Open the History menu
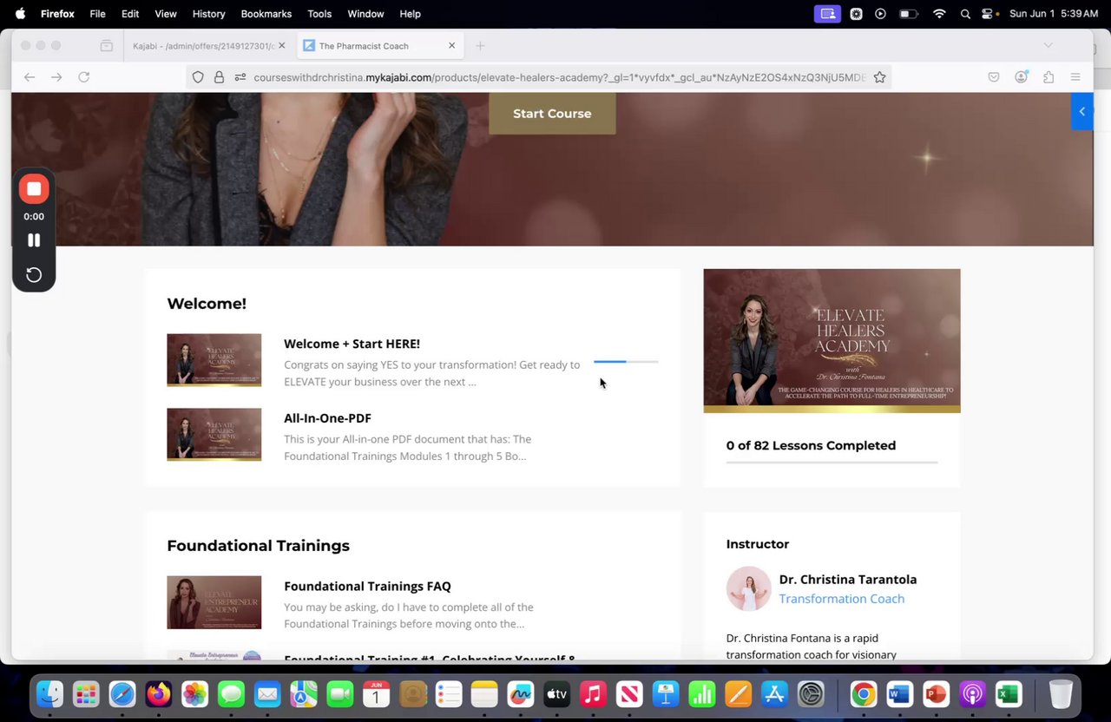This screenshot has width=1111, height=722. click(208, 14)
